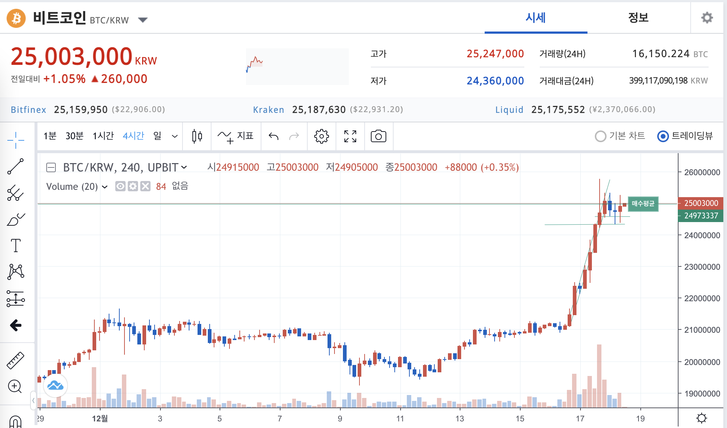Toggle Volume indicator visibility eye icon
This screenshot has height=428, width=727.
pos(120,187)
